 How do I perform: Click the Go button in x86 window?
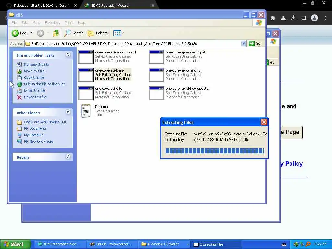(x=255, y=44)
